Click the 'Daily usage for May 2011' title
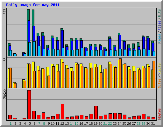 coord(33,5)
